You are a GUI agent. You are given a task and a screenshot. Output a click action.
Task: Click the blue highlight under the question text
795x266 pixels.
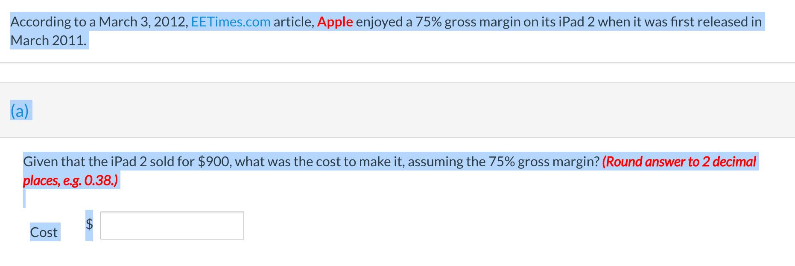pos(24,197)
